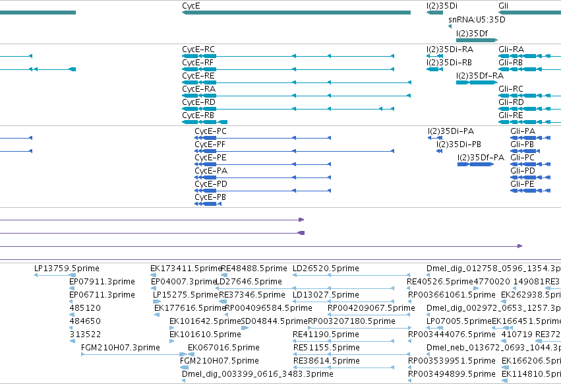Screen dimensions: 561x384
Task: Select the l(2)35Df-RA transcript label
Action: coord(480,76)
